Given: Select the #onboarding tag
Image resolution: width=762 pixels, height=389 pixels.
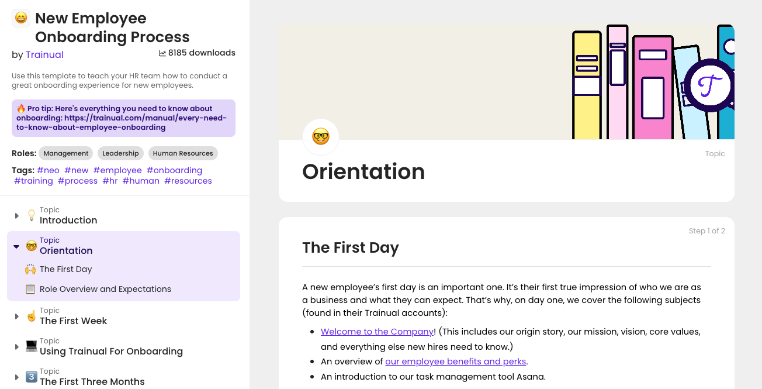Looking at the screenshot, I should (175, 170).
